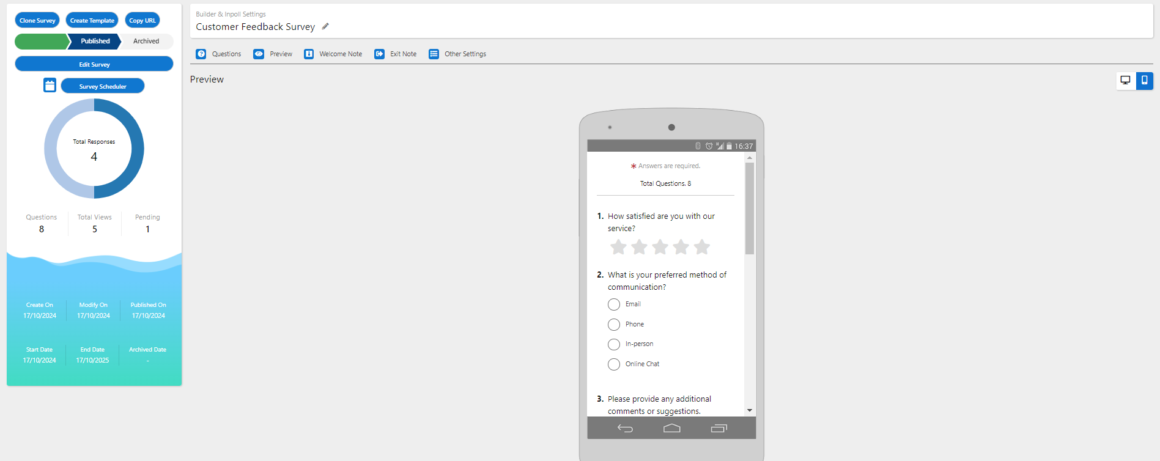This screenshot has width=1160, height=461.
Task: Click the Copy URL button
Action: click(142, 20)
